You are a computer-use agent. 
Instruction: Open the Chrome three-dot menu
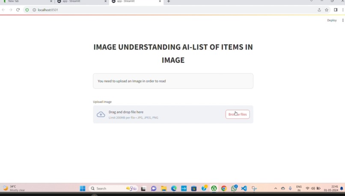point(343,10)
